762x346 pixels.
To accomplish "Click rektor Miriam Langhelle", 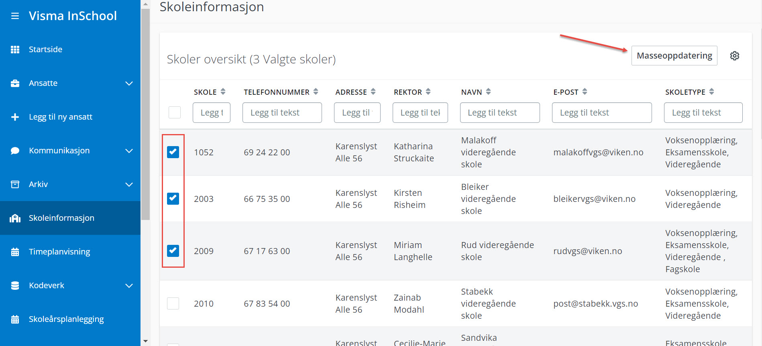I will 413,251.
